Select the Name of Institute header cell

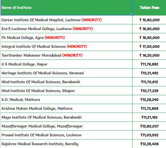coord(66,8)
